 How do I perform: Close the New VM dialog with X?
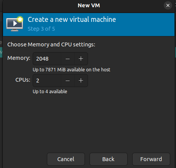(168, 5)
